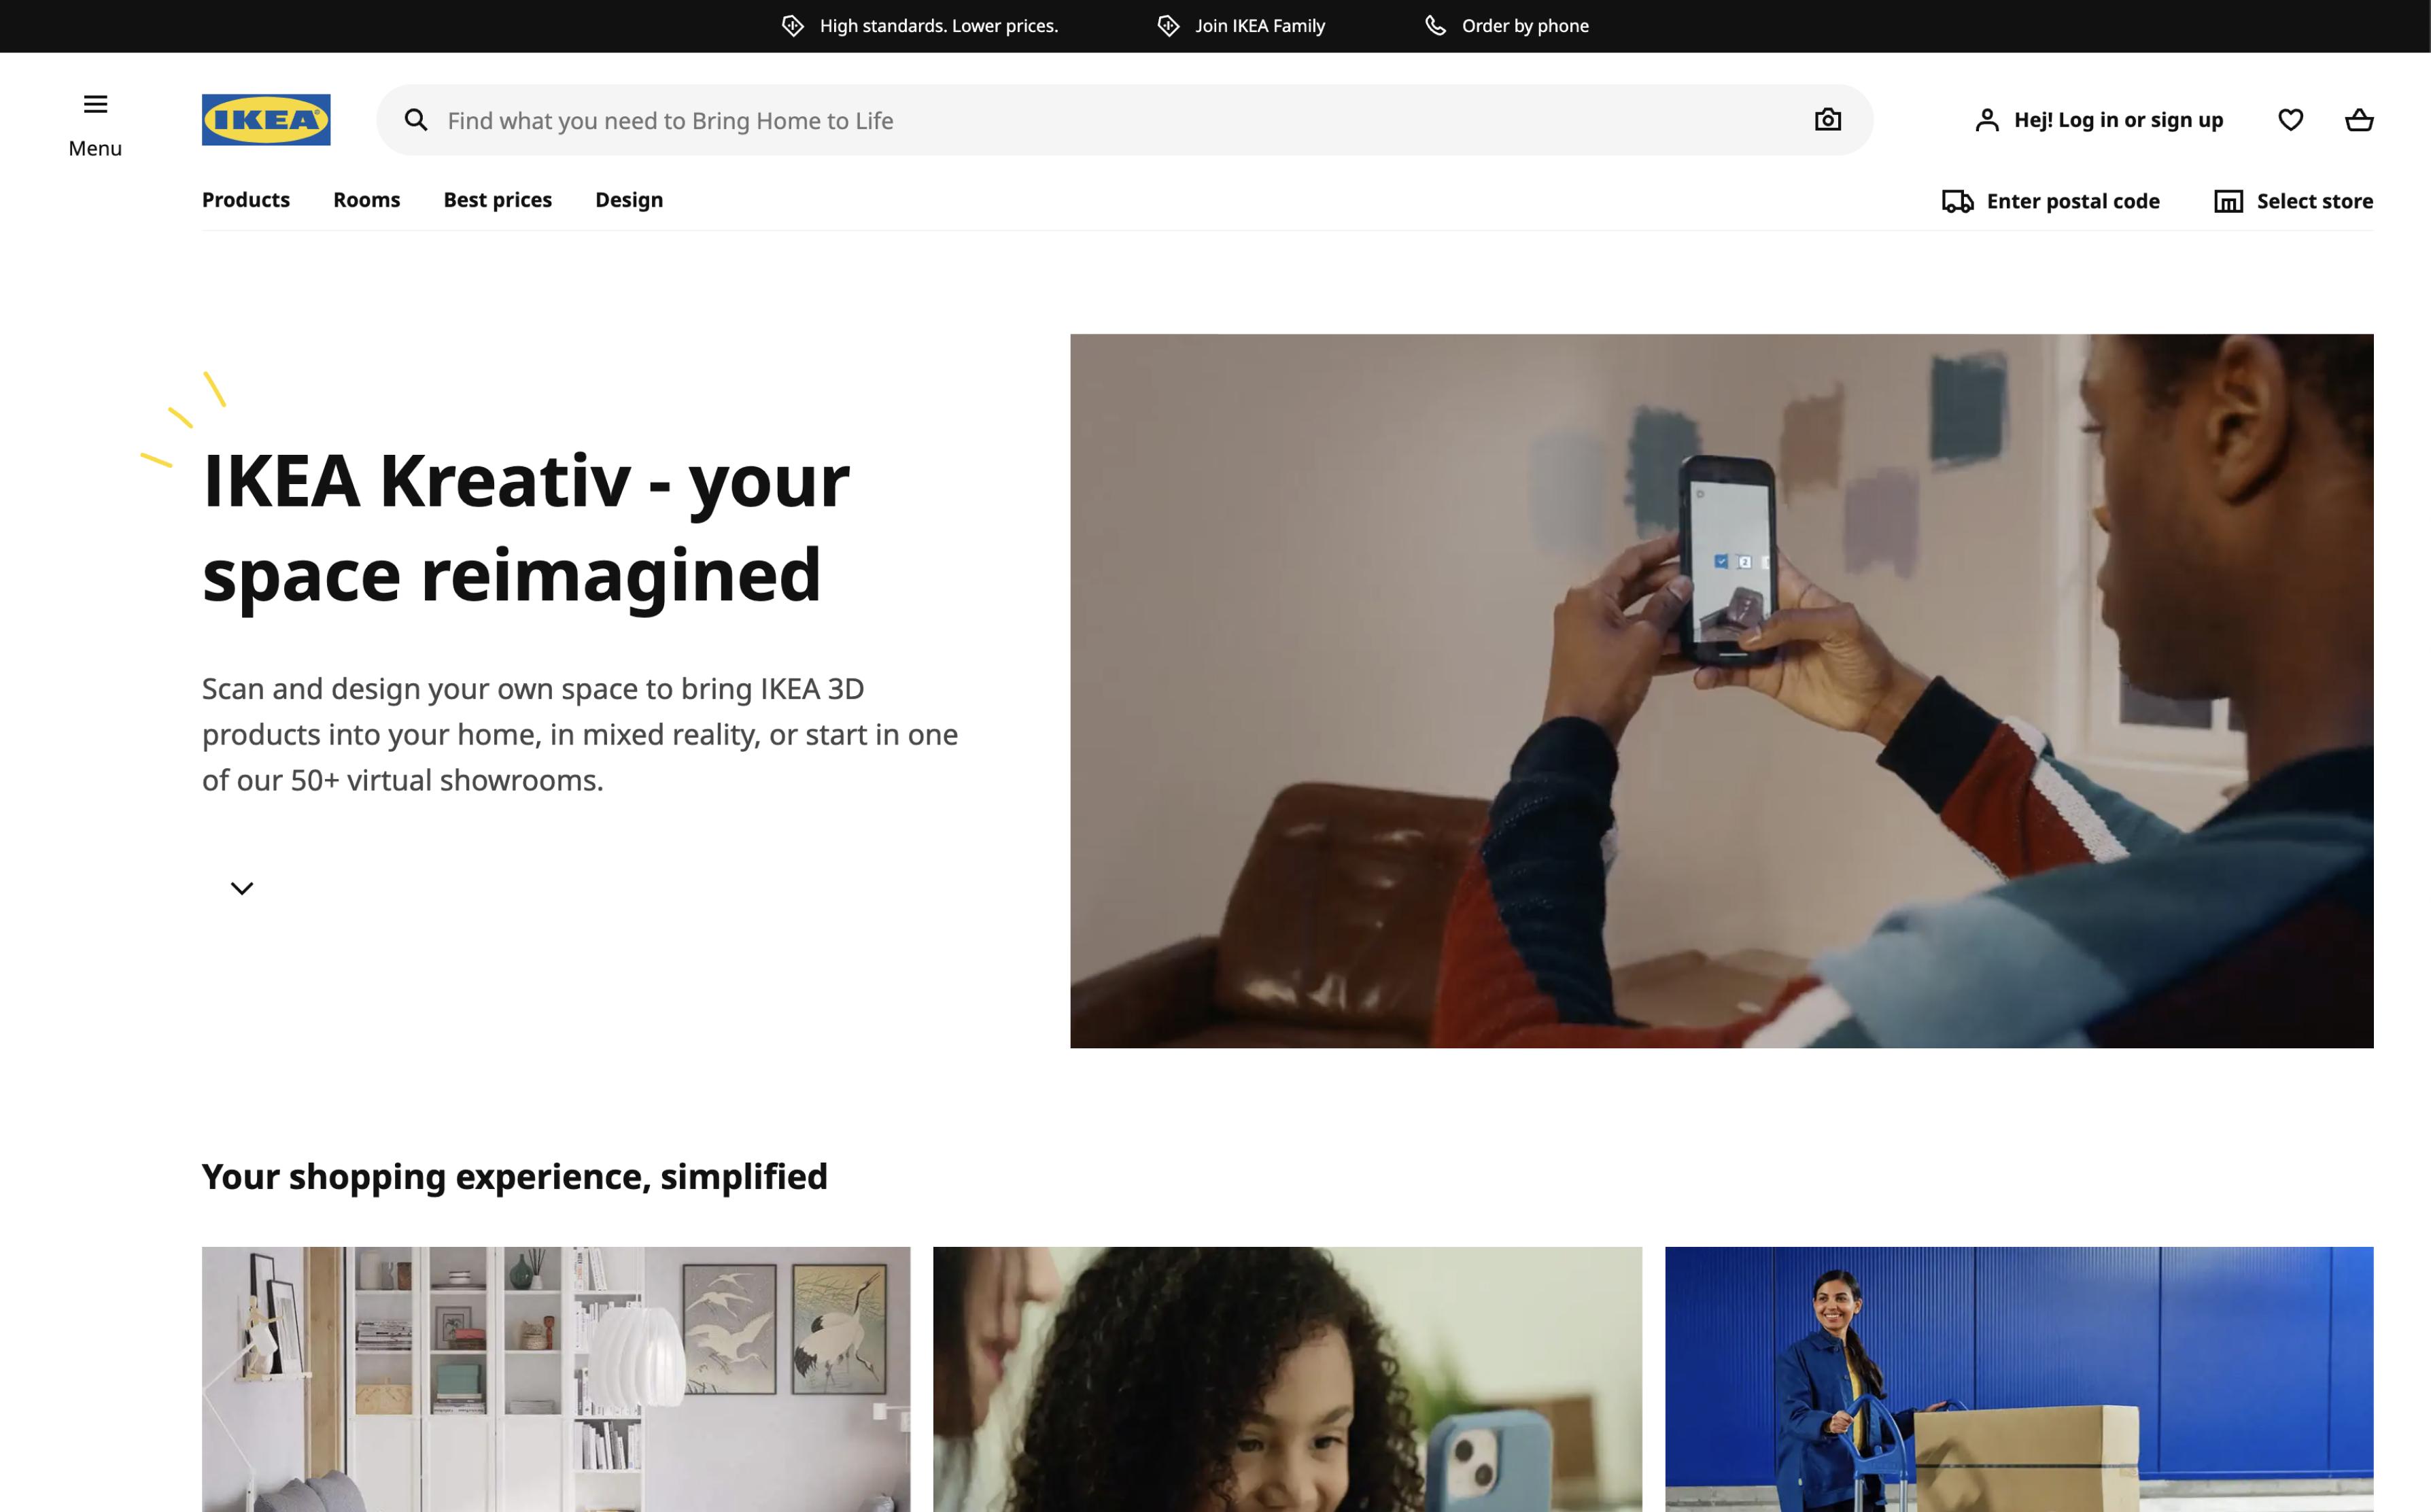Click Hej! Log in or sign up
2431x1512 pixels.
(2117, 120)
